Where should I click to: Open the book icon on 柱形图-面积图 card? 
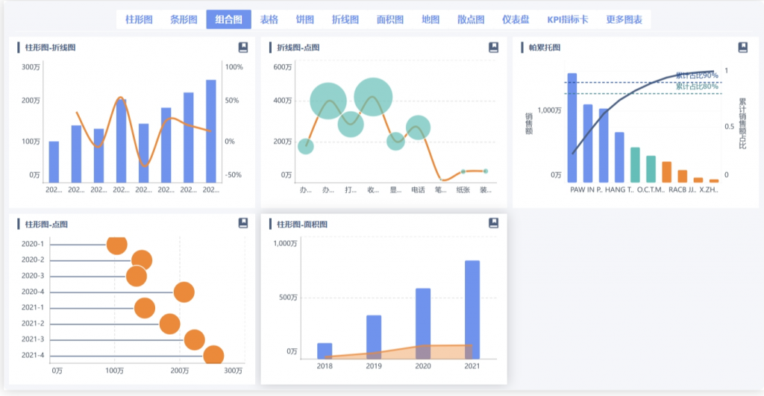[x=493, y=223]
